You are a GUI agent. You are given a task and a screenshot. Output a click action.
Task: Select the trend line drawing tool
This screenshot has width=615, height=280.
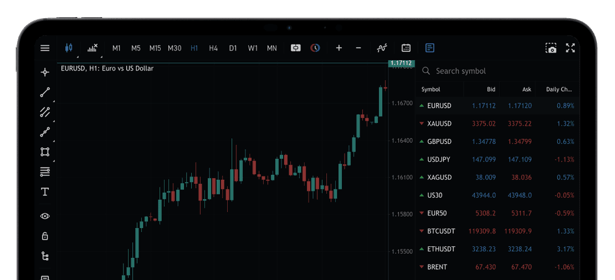point(45,92)
